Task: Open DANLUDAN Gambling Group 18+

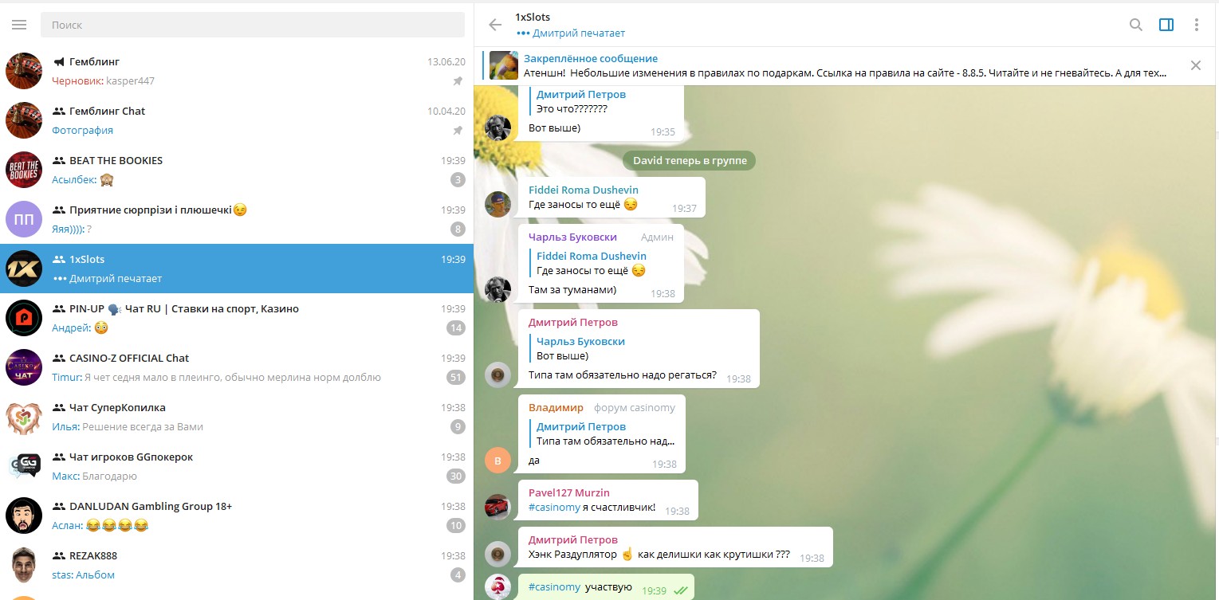Action: pyautogui.click(x=237, y=516)
